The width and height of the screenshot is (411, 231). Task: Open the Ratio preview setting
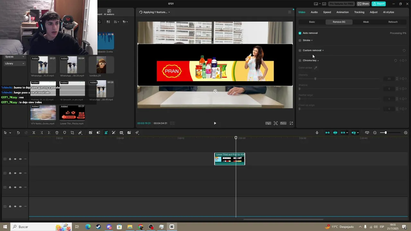click(x=283, y=123)
